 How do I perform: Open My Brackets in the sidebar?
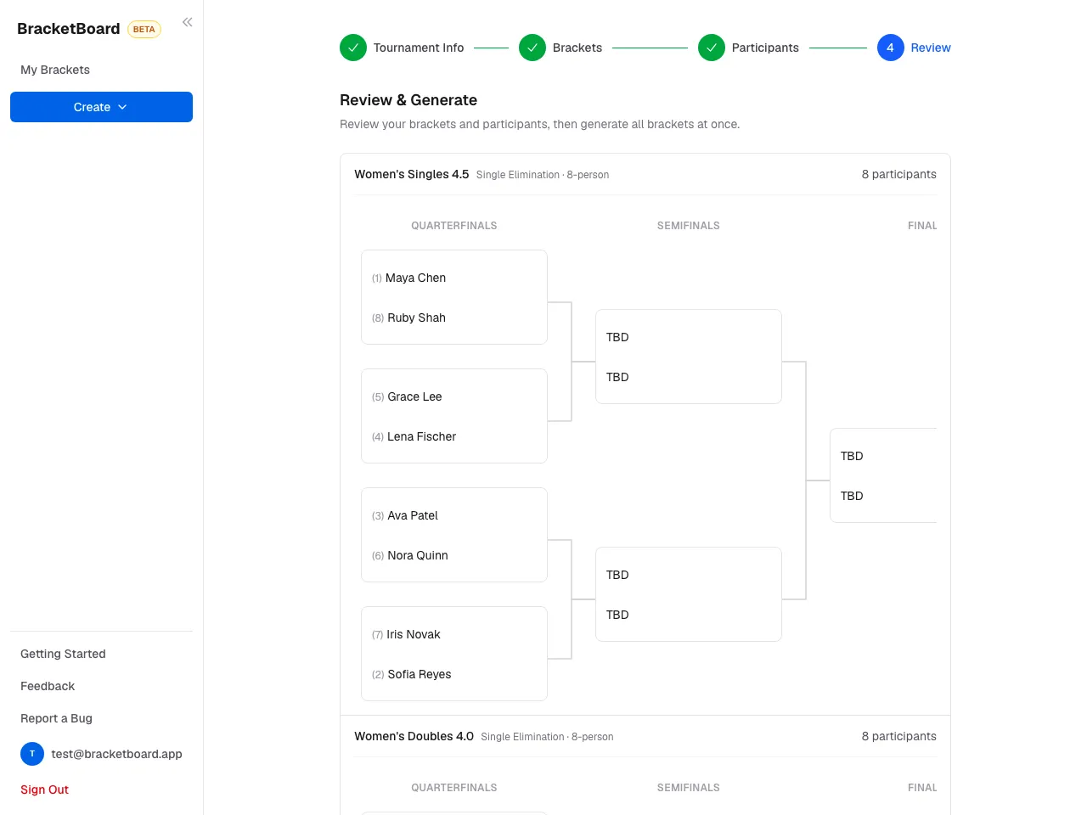click(55, 70)
